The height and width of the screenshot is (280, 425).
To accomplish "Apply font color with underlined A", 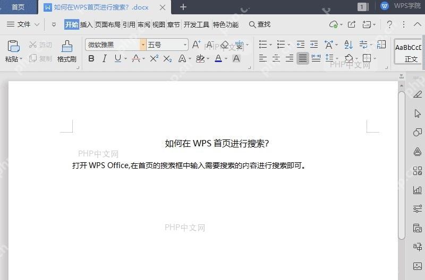I will point(218,58).
